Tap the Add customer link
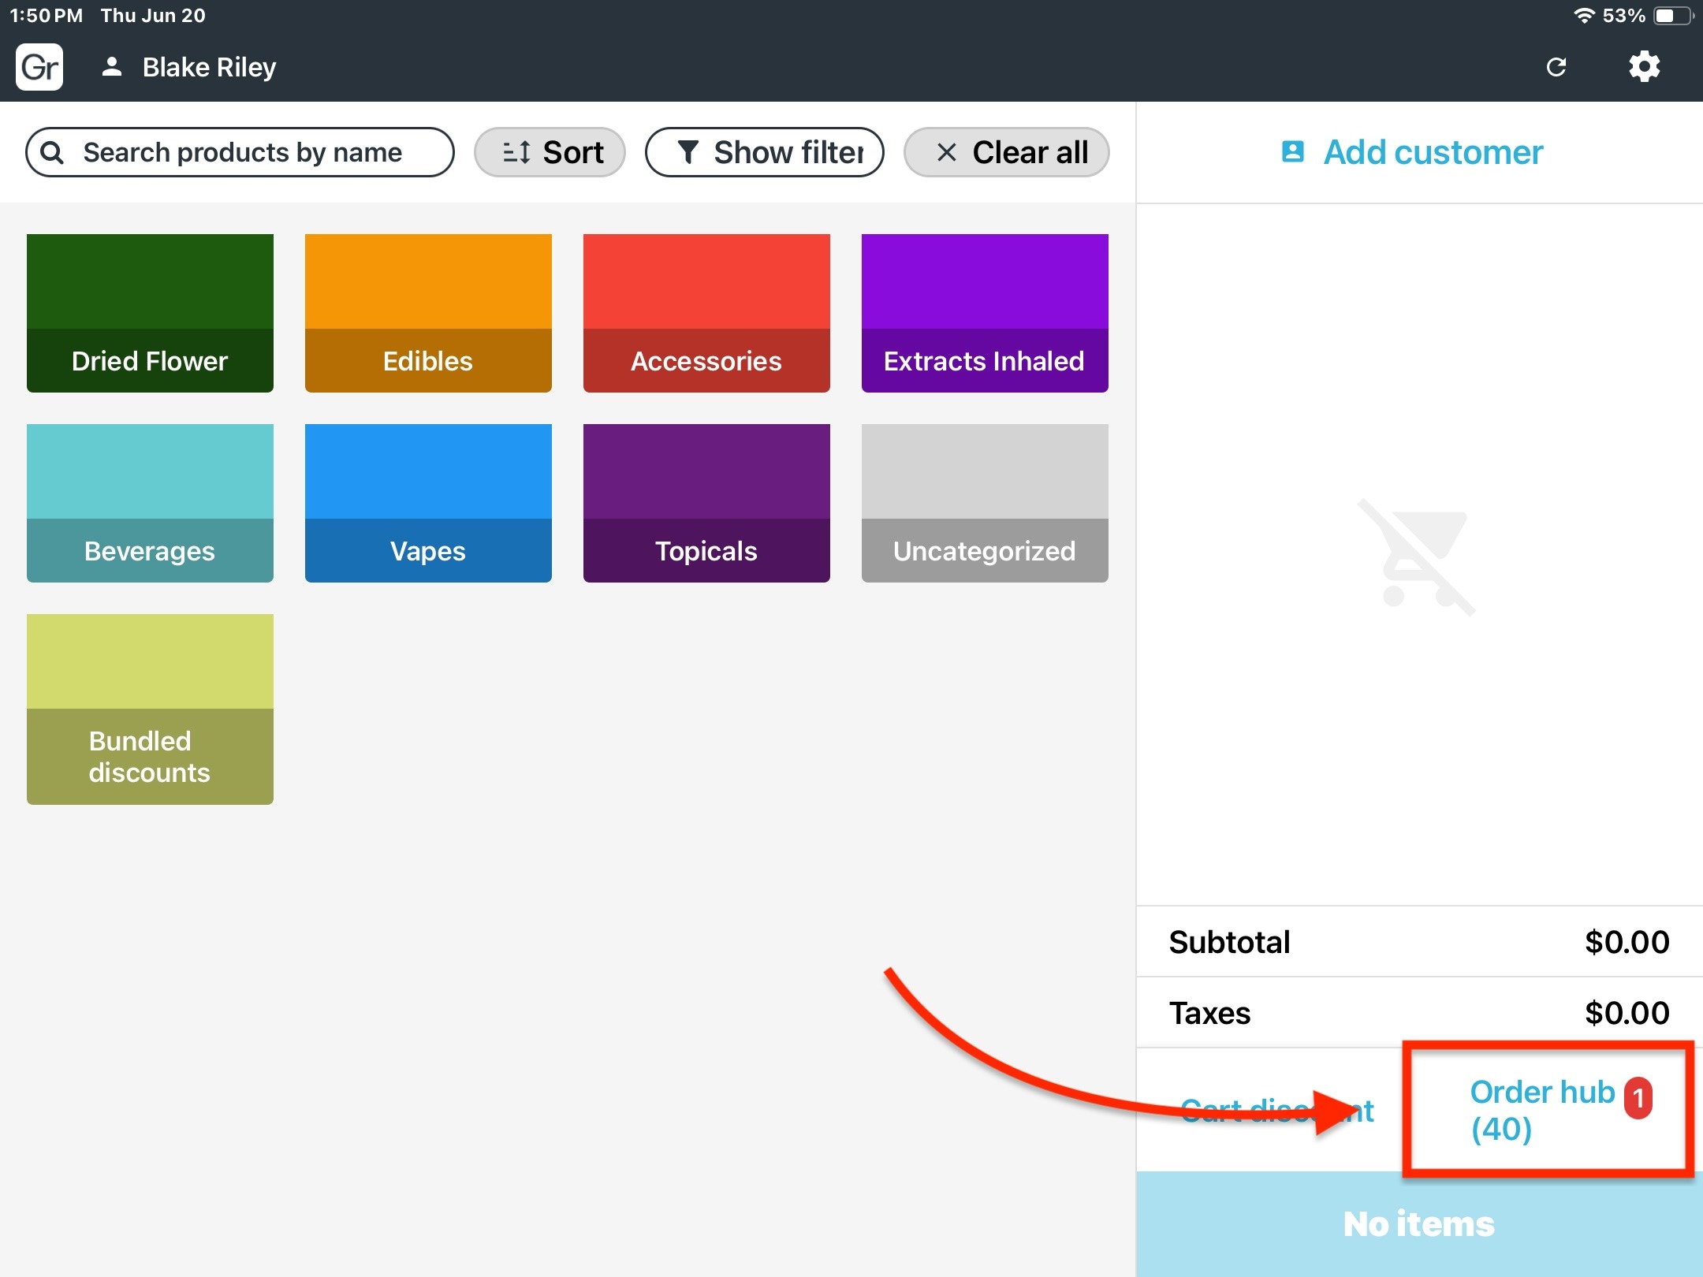This screenshot has height=1277, width=1703. click(1432, 152)
